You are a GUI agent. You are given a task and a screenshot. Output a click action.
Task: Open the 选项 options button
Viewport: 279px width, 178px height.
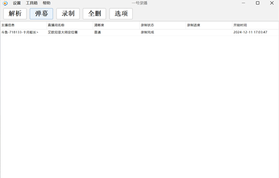click(121, 13)
